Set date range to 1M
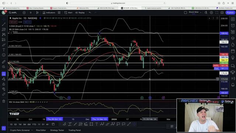 click(x=20, y=125)
